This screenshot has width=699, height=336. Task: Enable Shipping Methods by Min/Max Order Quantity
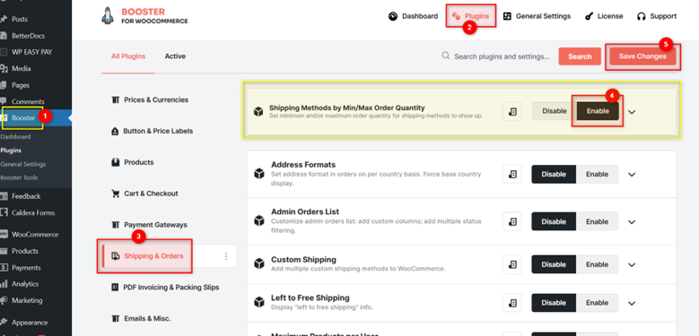[x=598, y=111]
